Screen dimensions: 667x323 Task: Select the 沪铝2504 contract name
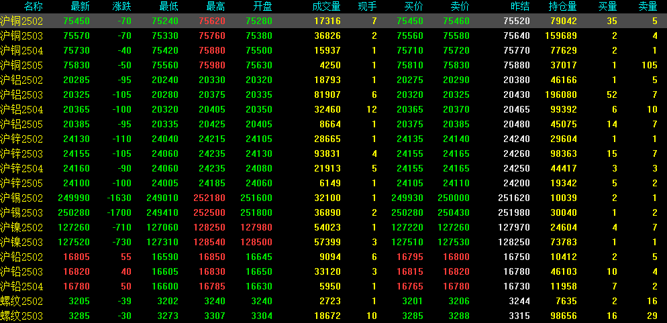(x=21, y=110)
